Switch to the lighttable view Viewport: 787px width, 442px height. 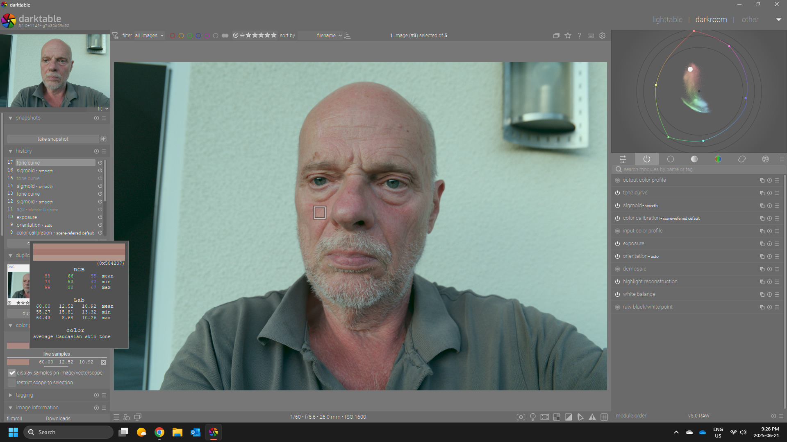pyautogui.click(x=667, y=20)
